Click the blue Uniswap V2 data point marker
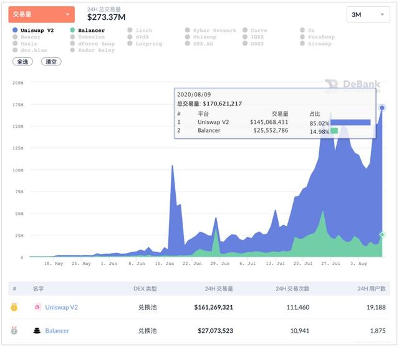The height and width of the screenshot is (347, 399). tap(382, 108)
